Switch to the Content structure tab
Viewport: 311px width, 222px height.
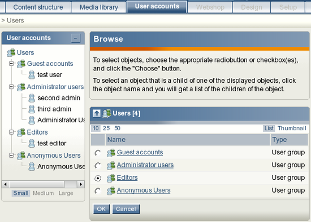38,7
